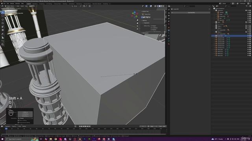
Task: Select the Annotate pencil tool
Action: pyautogui.click(x=3, y=34)
